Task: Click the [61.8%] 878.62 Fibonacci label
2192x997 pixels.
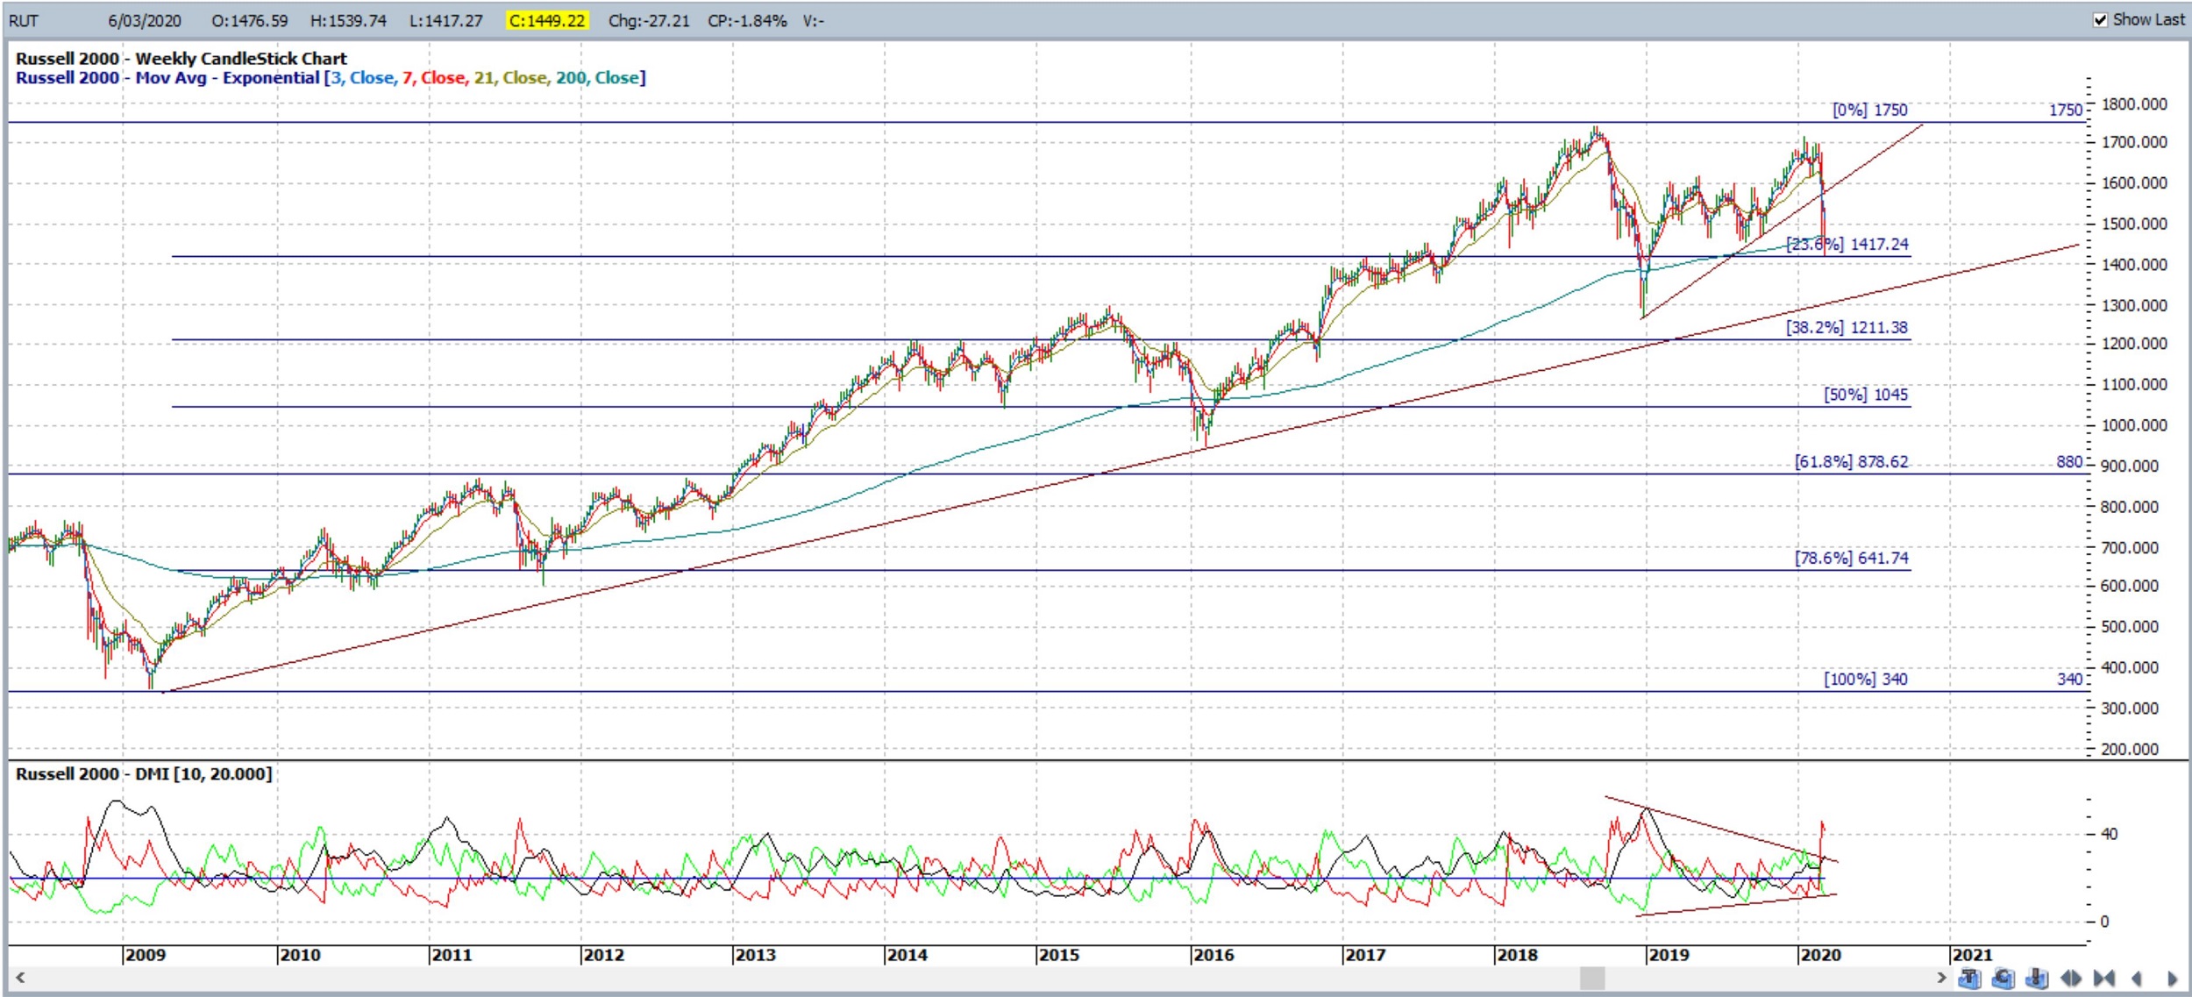Action: pyautogui.click(x=1851, y=461)
